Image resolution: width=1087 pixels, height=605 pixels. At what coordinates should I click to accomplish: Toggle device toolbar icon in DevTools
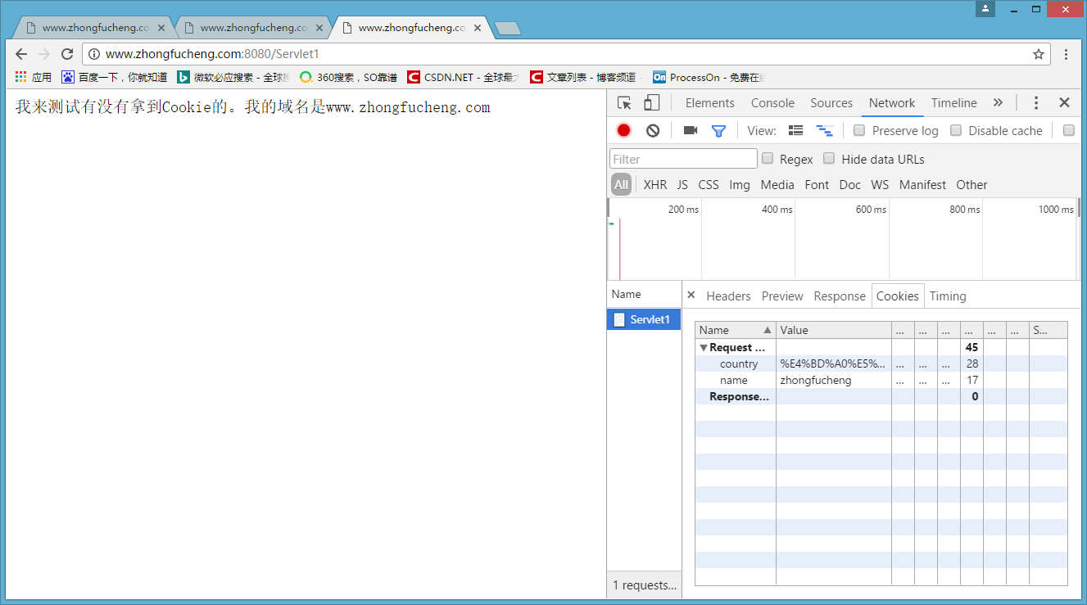pos(652,103)
